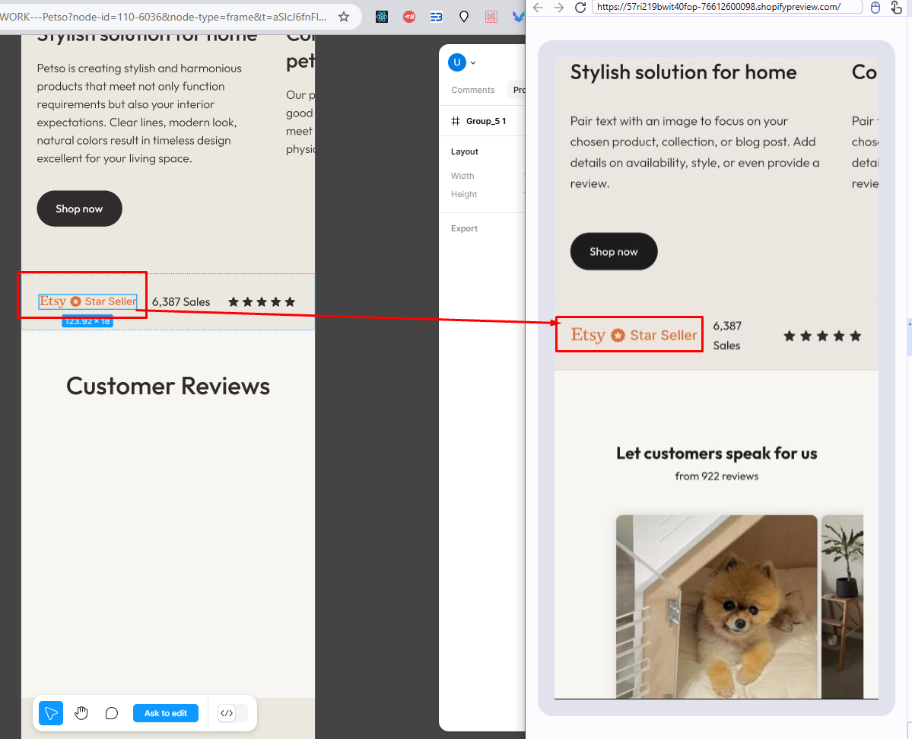Click the Layout section heading
Image resolution: width=912 pixels, height=739 pixels.
[x=464, y=151]
